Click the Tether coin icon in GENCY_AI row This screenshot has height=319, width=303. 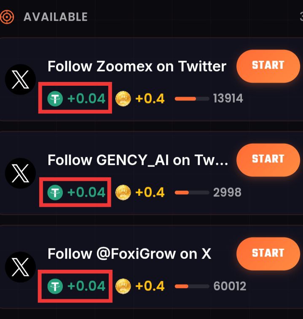point(55,192)
